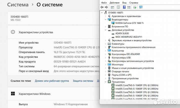Open the Файл menu

104,3
